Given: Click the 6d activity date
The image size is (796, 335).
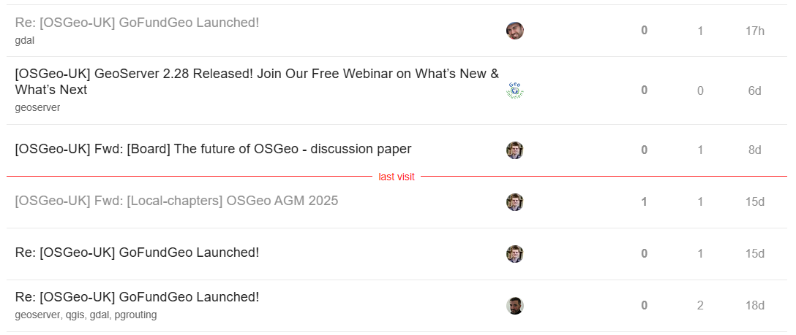Looking at the screenshot, I should [754, 91].
